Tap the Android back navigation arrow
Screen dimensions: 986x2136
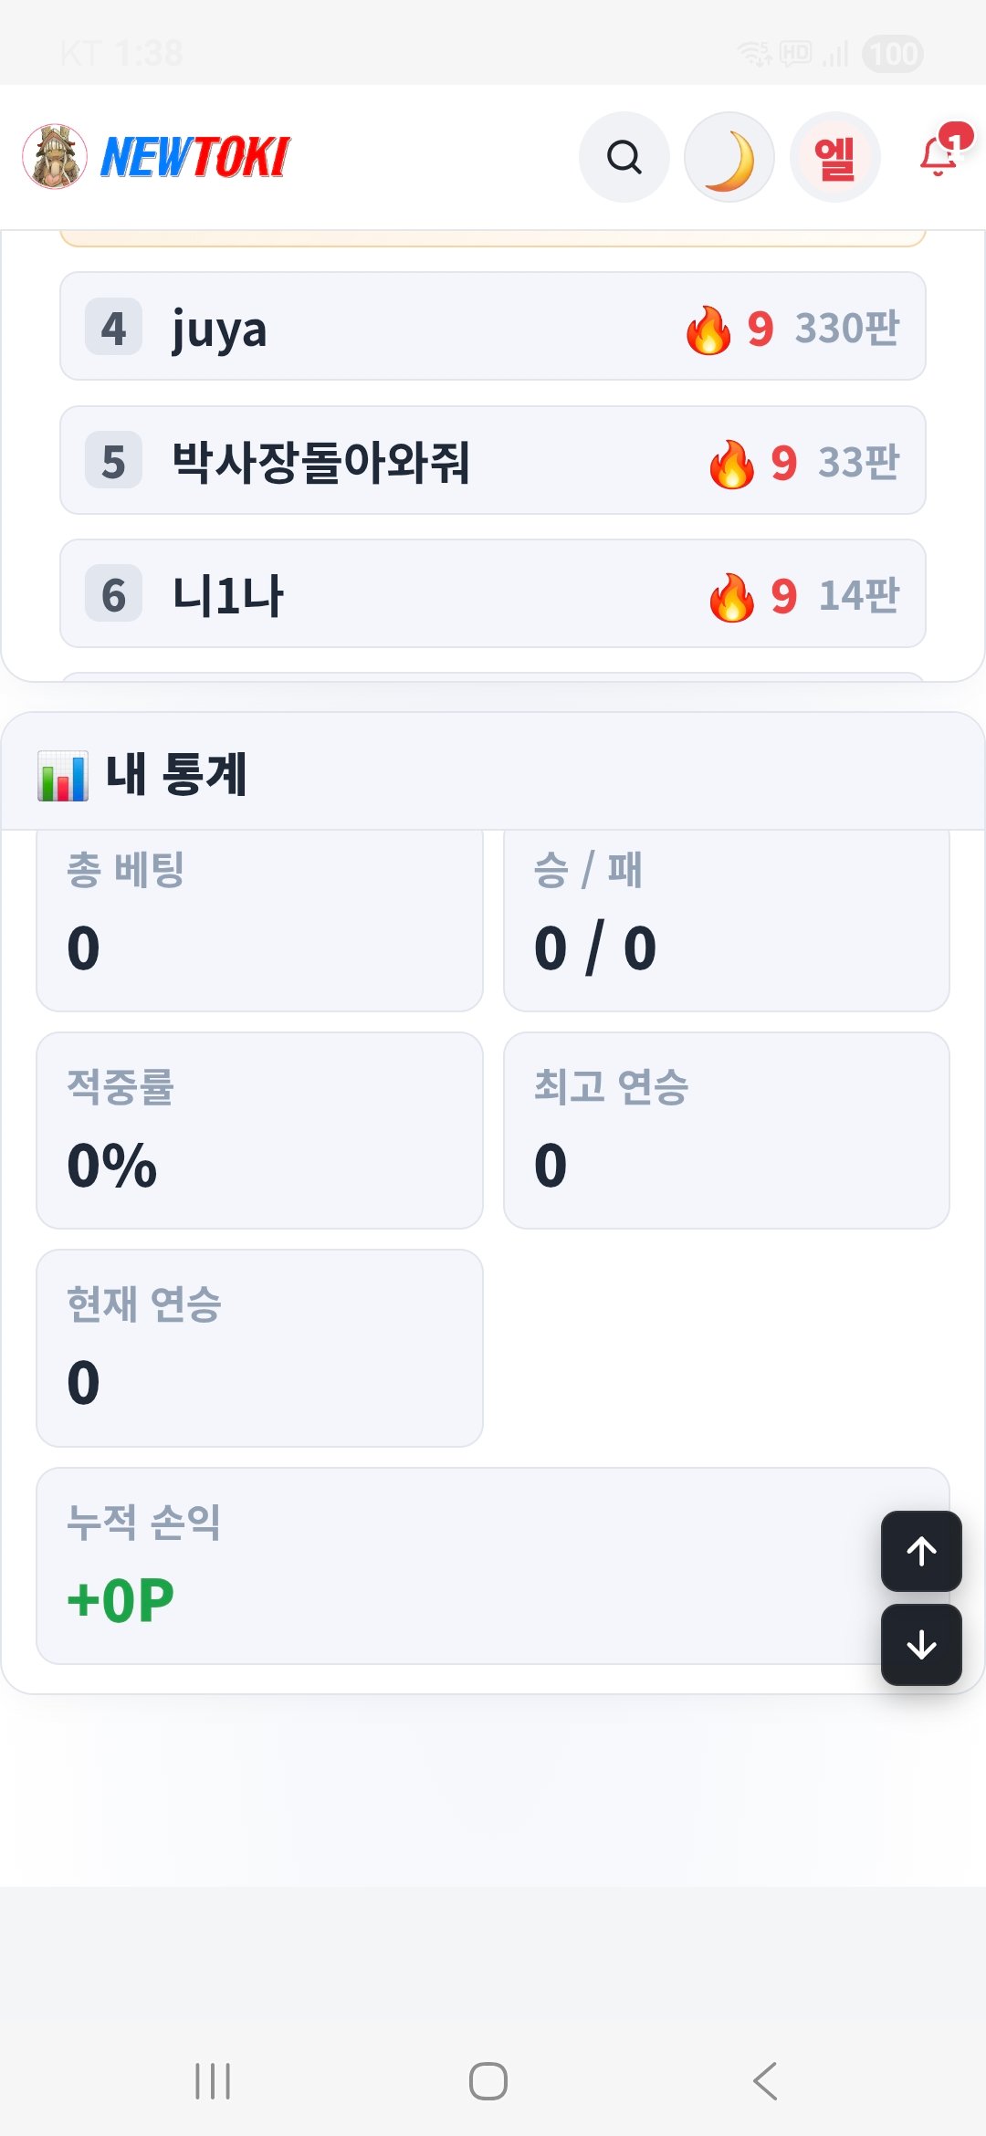pyautogui.click(x=766, y=2081)
